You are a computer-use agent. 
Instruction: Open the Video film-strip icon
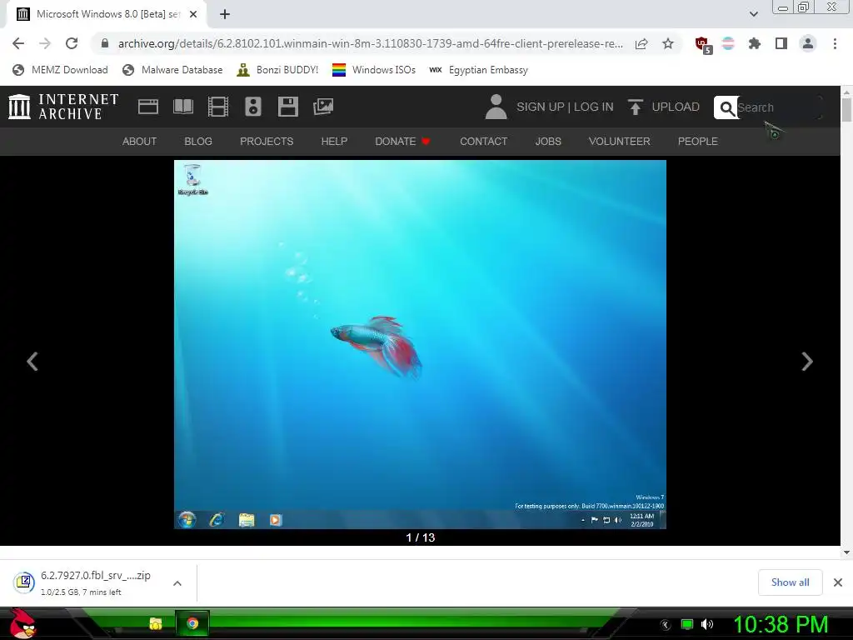[x=218, y=107]
